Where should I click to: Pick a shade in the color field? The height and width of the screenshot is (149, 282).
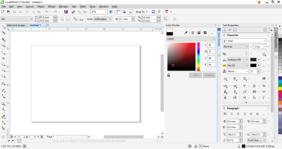pyautogui.click(x=181, y=57)
